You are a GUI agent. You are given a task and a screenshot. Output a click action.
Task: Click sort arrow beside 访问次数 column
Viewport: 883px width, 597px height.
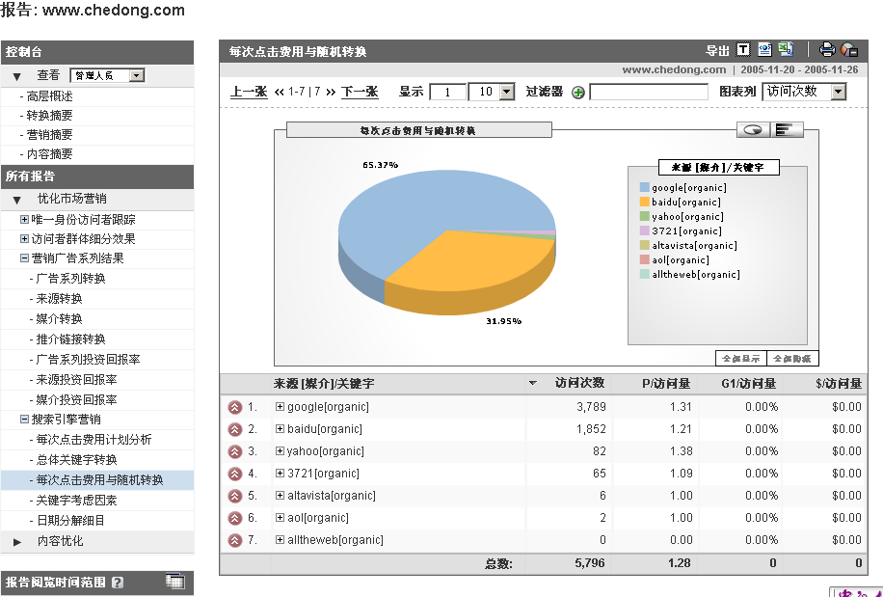coord(533,384)
